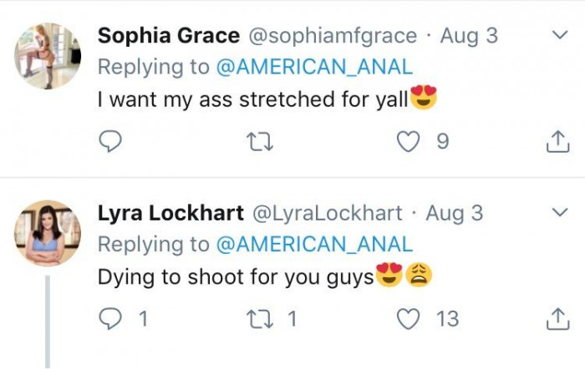The width and height of the screenshot is (585, 369).
Task: Open the Aug 3 timestamp on Sophia Grace's tweet
Action: tap(469, 36)
